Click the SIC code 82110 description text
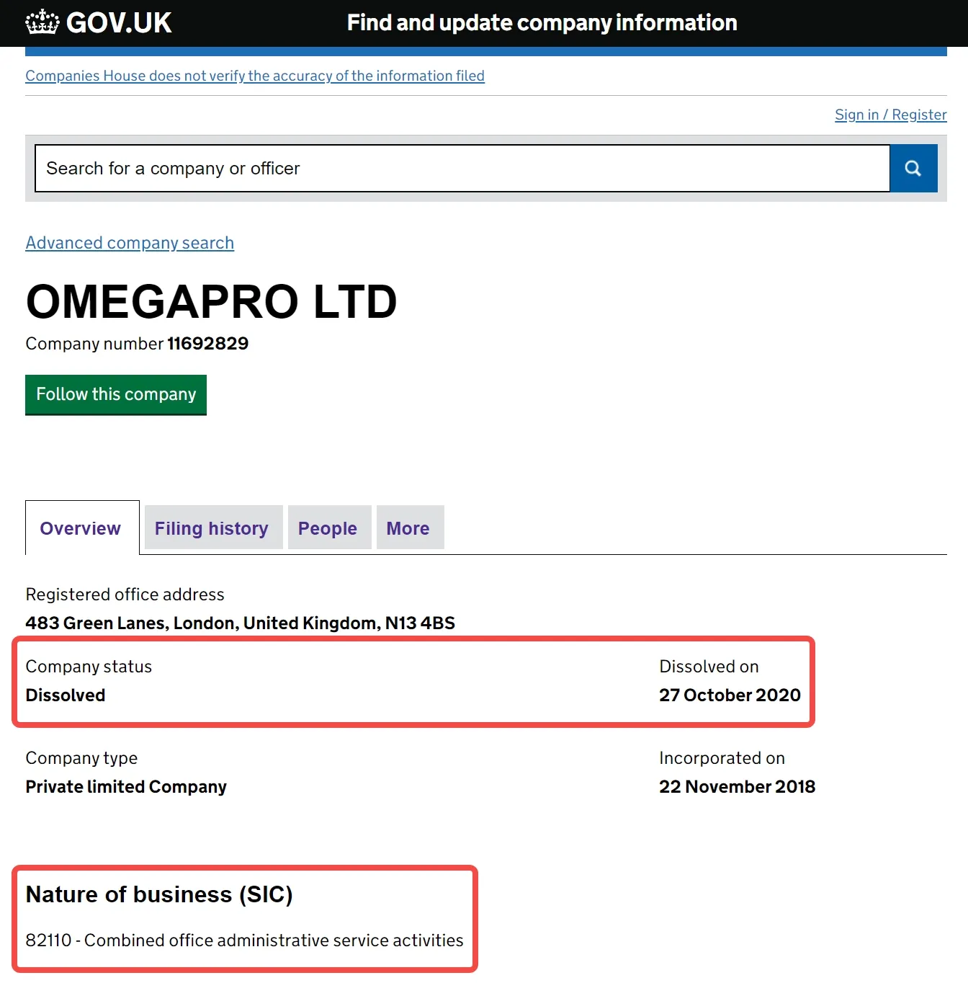The height and width of the screenshot is (983, 968). click(x=244, y=940)
